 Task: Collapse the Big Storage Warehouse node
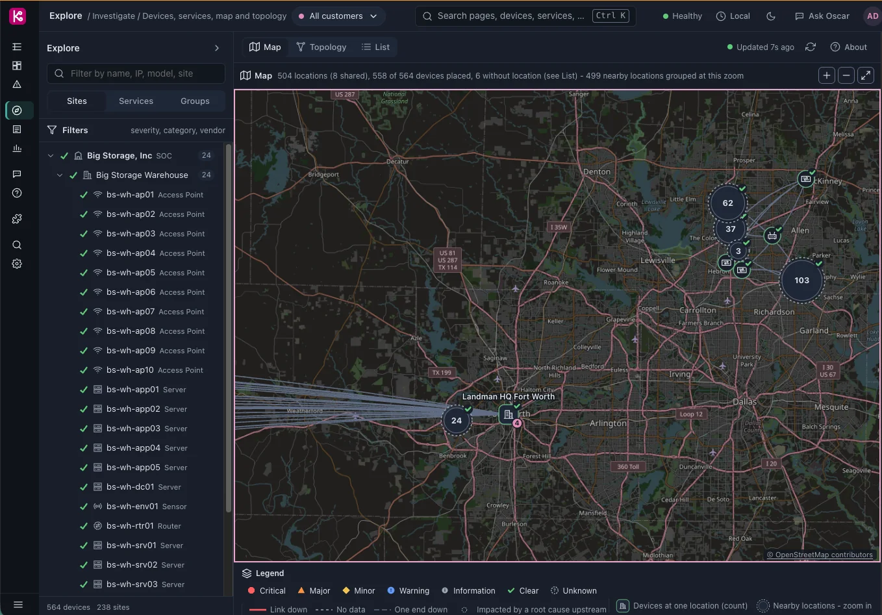click(60, 175)
